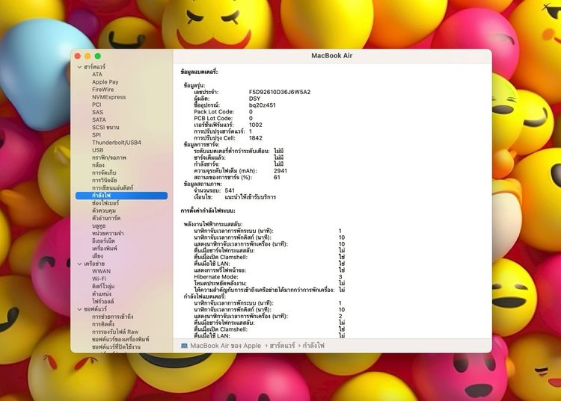Open เครื่องพิมพ์ in the hardware list
Image resolution: width=561 pixels, height=401 pixels.
pyautogui.click(x=105, y=249)
